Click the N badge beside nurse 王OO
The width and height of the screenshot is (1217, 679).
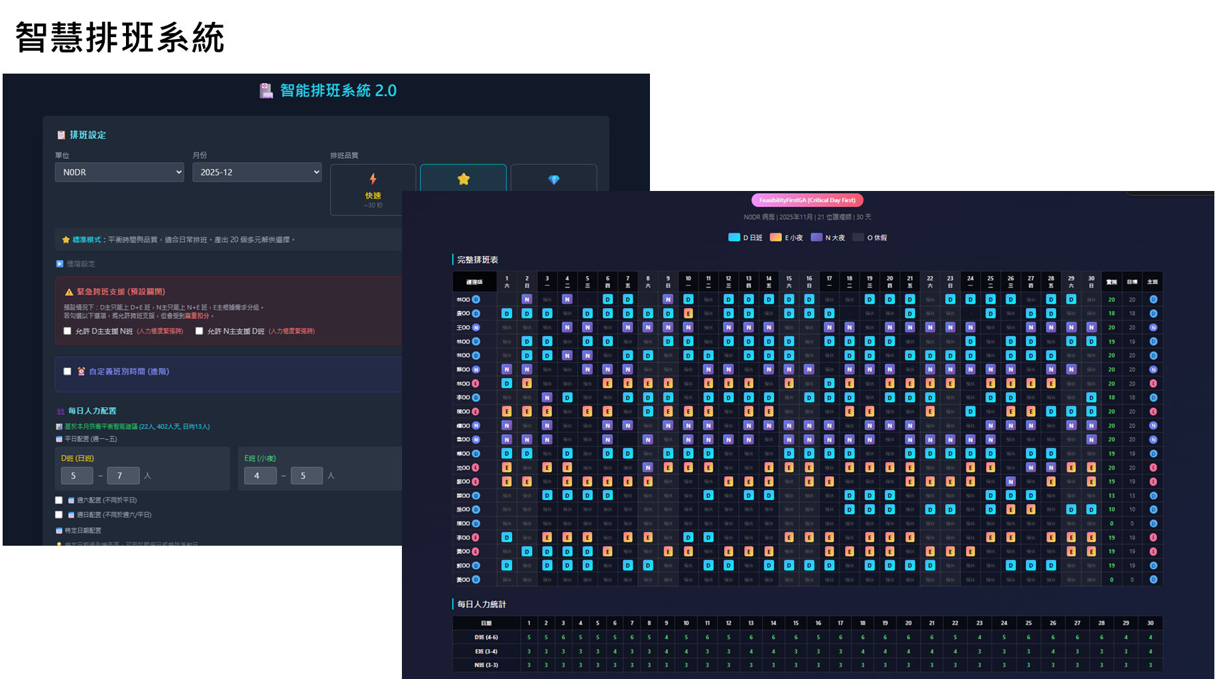(476, 328)
